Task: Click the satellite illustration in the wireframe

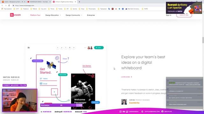Action: [x=51, y=65]
